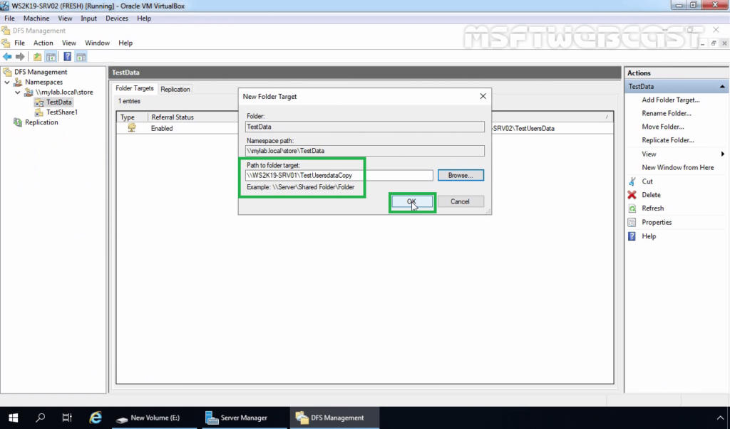Close the New Folder Target dialog with X
The width and height of the screenshot is (730, 429).
483,96
